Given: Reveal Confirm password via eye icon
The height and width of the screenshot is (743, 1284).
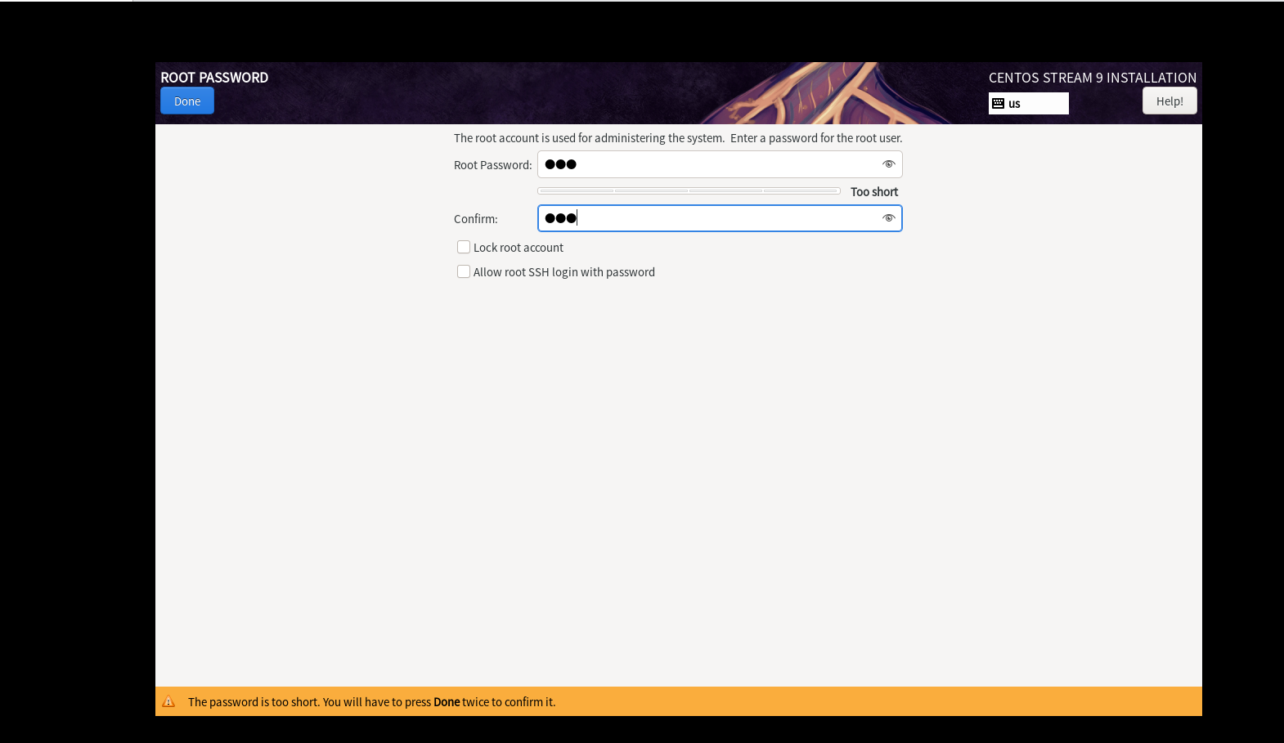Looking at the screenshot, I should coord(888,218).
